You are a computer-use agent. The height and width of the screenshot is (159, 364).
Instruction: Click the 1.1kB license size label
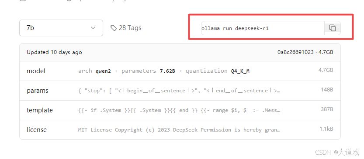point(326,129)
